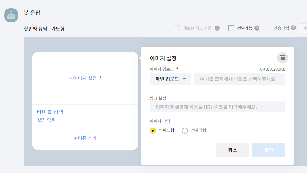Image resolution: width=307 pixels, height=173 pixels.
Task: Click + 버튼 추가 on the card
Action: [85, 138]
